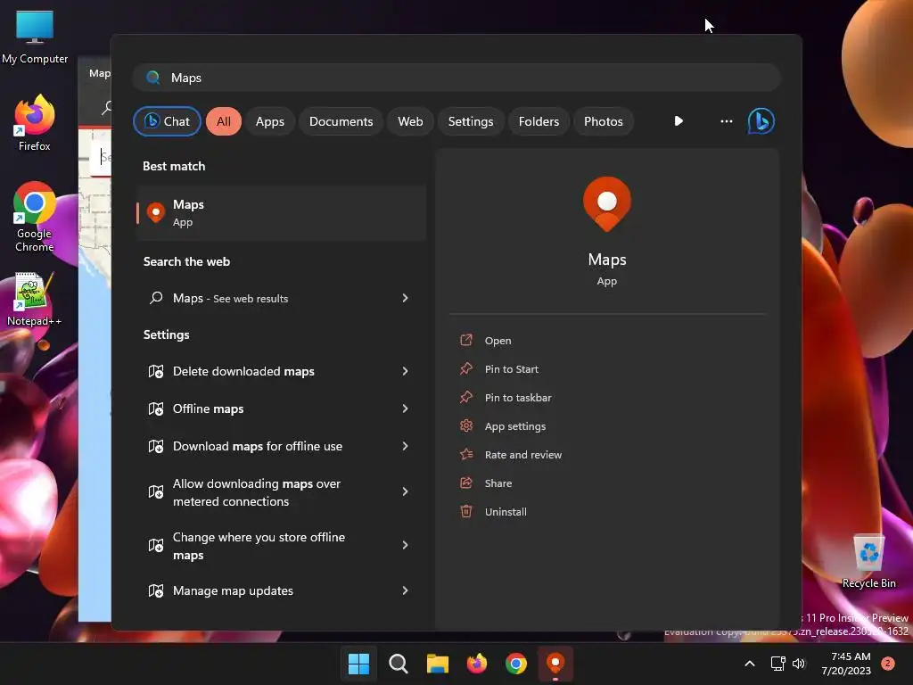Image resolution: width=913 pixels, height=685 pixels.
Task: Click the more options ellipsis icon
Action: click(x=726, y=121)
